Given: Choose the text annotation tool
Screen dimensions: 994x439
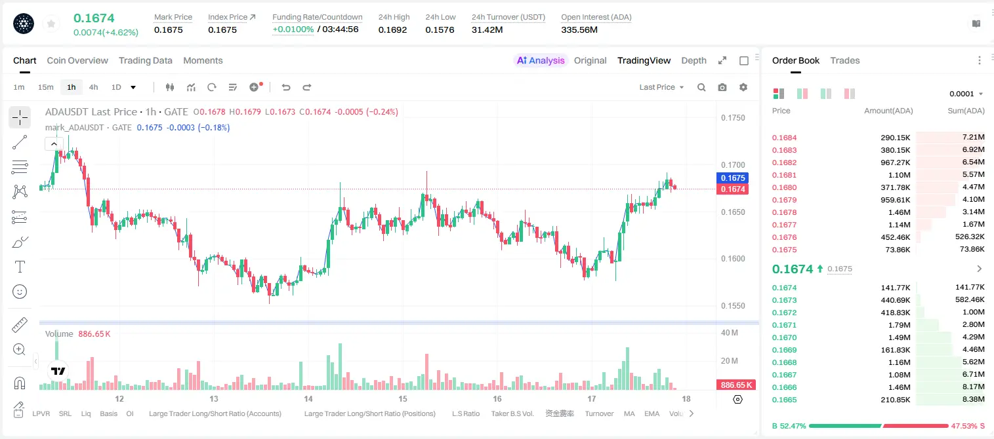Looking at the screenshot, I should click(20, 267).
